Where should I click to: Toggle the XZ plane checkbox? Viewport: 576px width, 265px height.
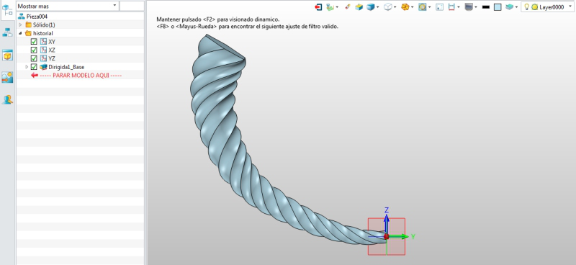point(34,50)
